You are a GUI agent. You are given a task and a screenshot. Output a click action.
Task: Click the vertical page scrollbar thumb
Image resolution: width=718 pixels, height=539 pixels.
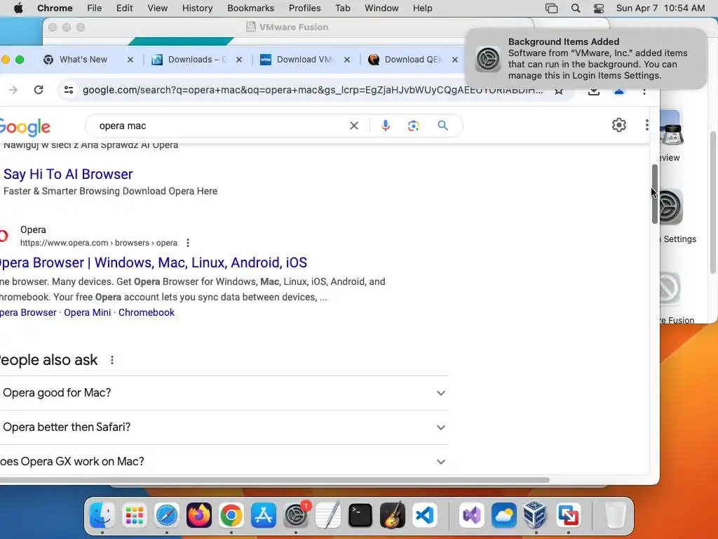click(655, 194)
